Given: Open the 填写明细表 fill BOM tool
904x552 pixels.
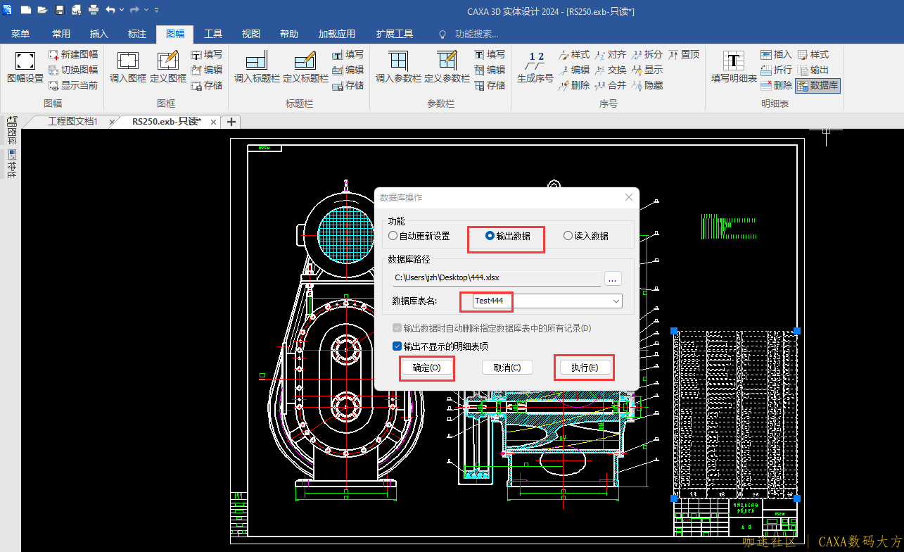Looking at the screenshot, I should tap(734, 62).
